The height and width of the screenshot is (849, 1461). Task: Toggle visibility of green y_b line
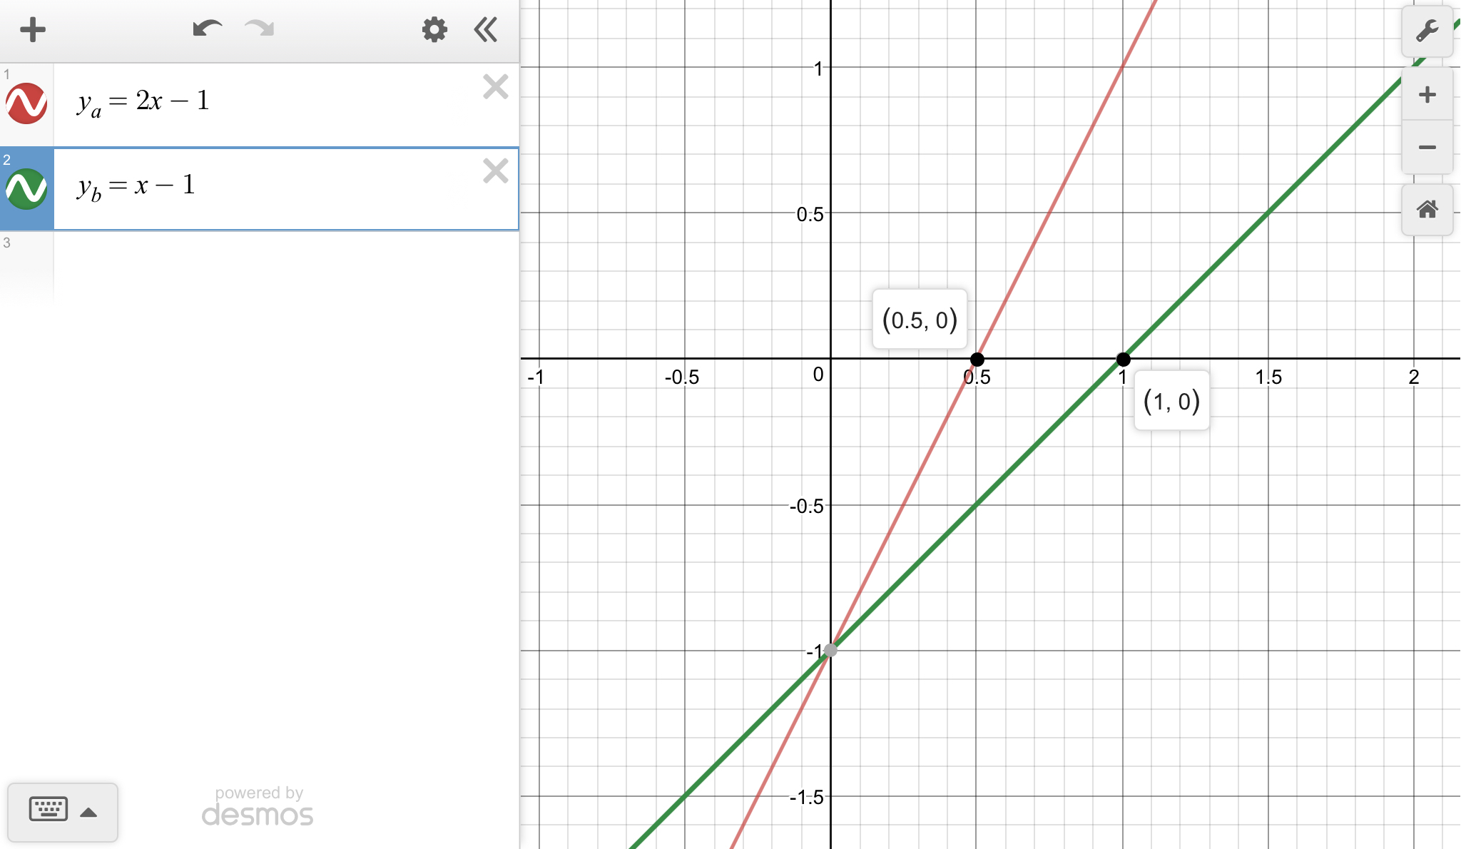tap(26, 189)
